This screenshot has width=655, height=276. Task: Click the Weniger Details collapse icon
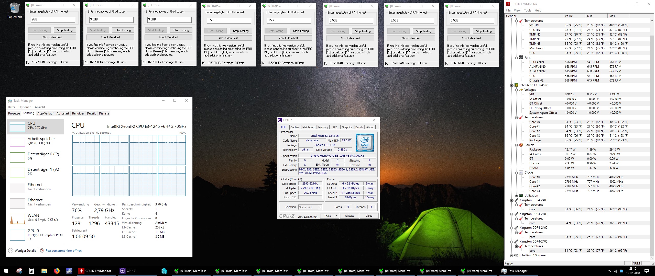pos(10,251)
